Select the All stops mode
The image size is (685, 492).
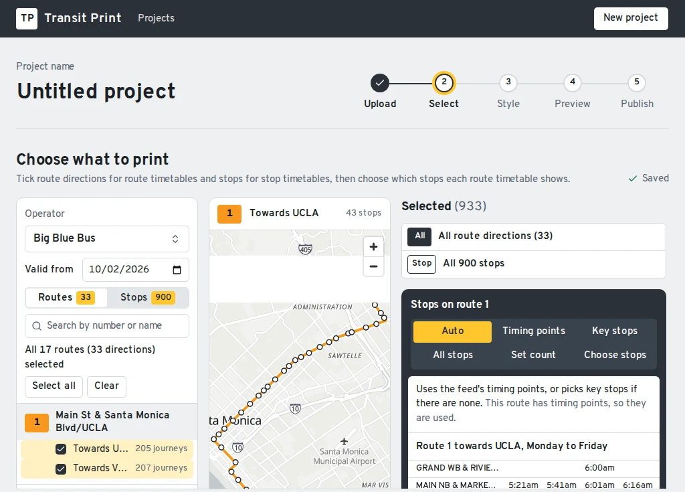[x=453, y=355]
